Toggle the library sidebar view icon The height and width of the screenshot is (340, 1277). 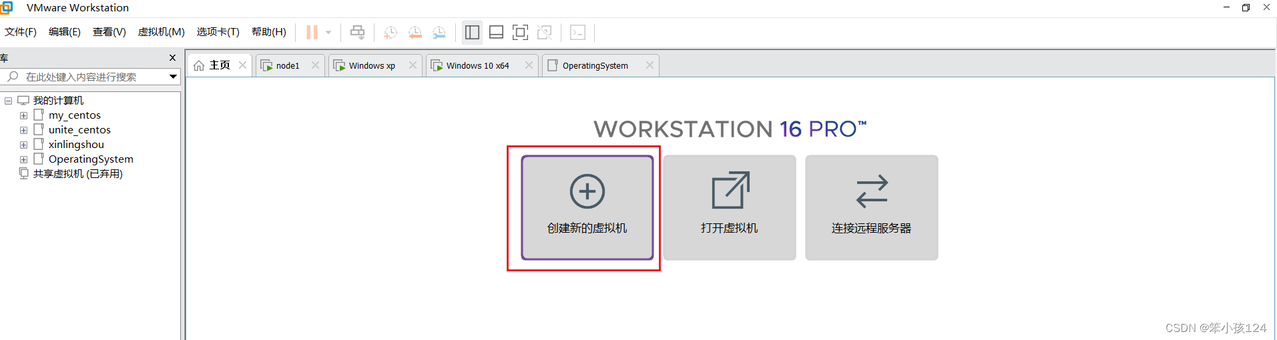(472, 32)
